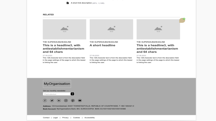Open the 'A short headline' teaser
This screenshot has width=216, height=121.
(102, 45)
